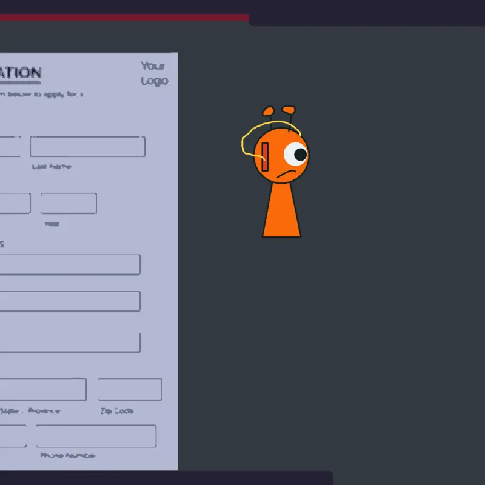Click the "Last Name" label text
This screenshot has width=485, height=485.
52,167
